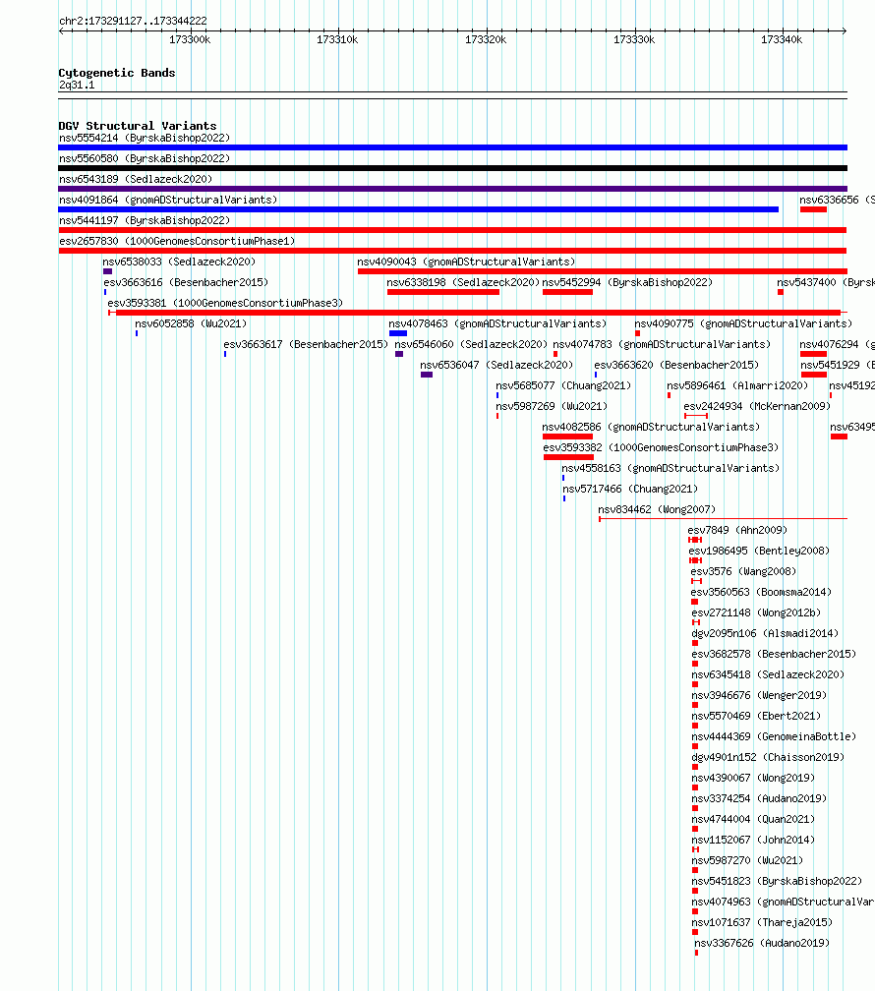Click nsv4390067 (Wong2019) label

(753, 778)
